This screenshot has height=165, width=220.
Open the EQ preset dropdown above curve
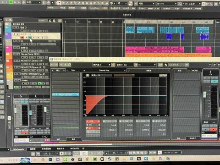point(124,75)
